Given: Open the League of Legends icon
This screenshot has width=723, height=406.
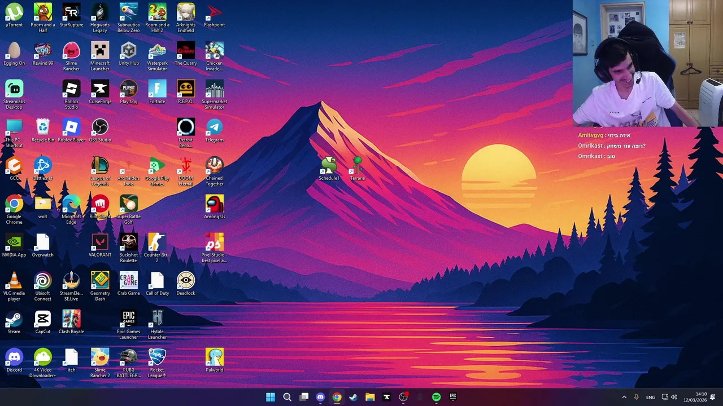Looking at the screenshot, I should tap(100, 171).
